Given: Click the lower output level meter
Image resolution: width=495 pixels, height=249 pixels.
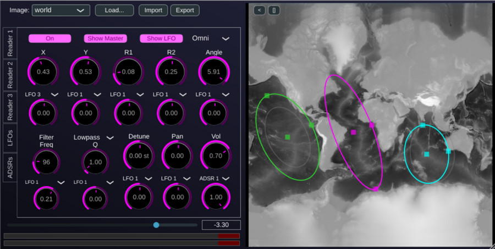Looking at the screenshot, I should tap(122, 243).
